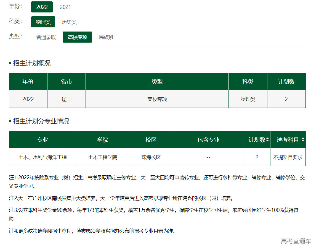Click the 不提科目要求 cell
The image size is (319, 252).
tap(288, 157)
